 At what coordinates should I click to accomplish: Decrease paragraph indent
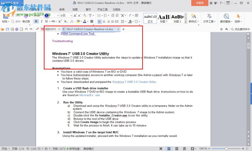pos(113,15)
